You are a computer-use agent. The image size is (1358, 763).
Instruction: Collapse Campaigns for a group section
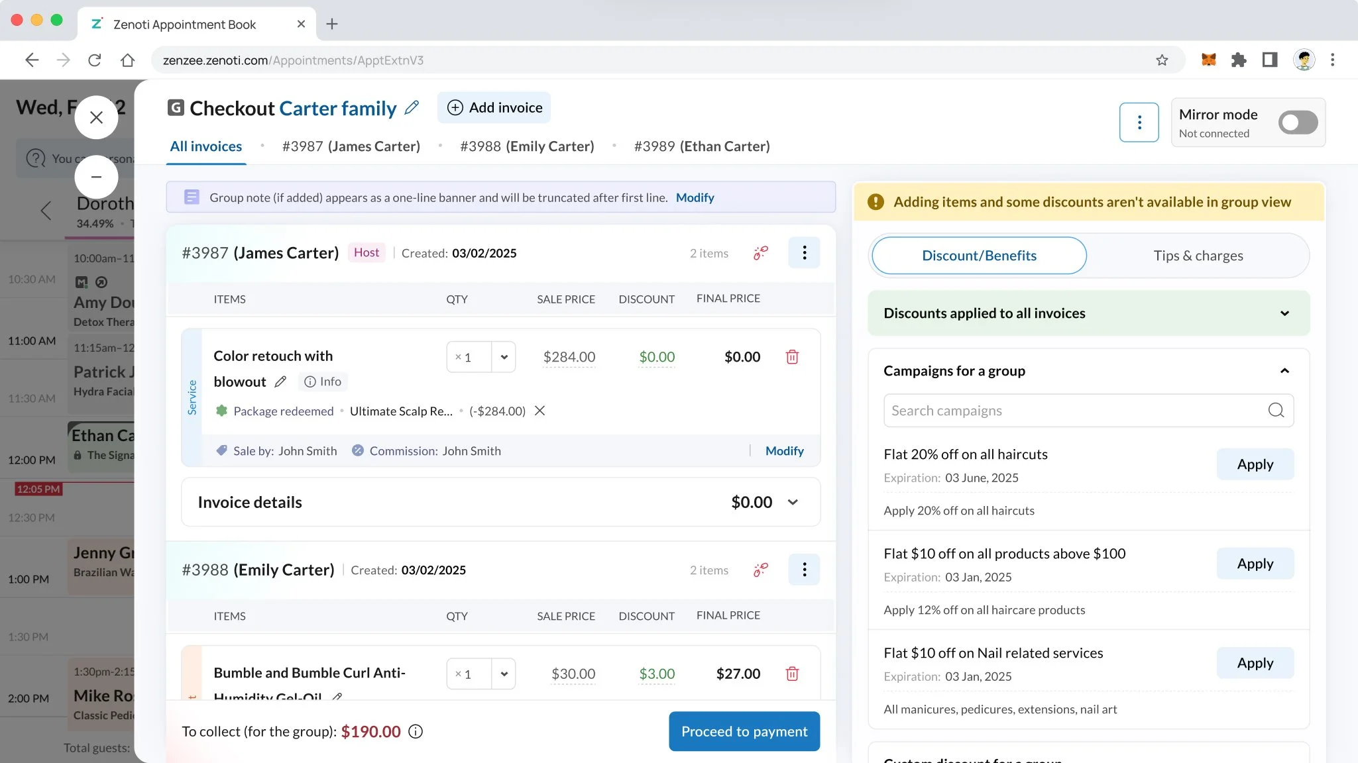coord(1284,371)
